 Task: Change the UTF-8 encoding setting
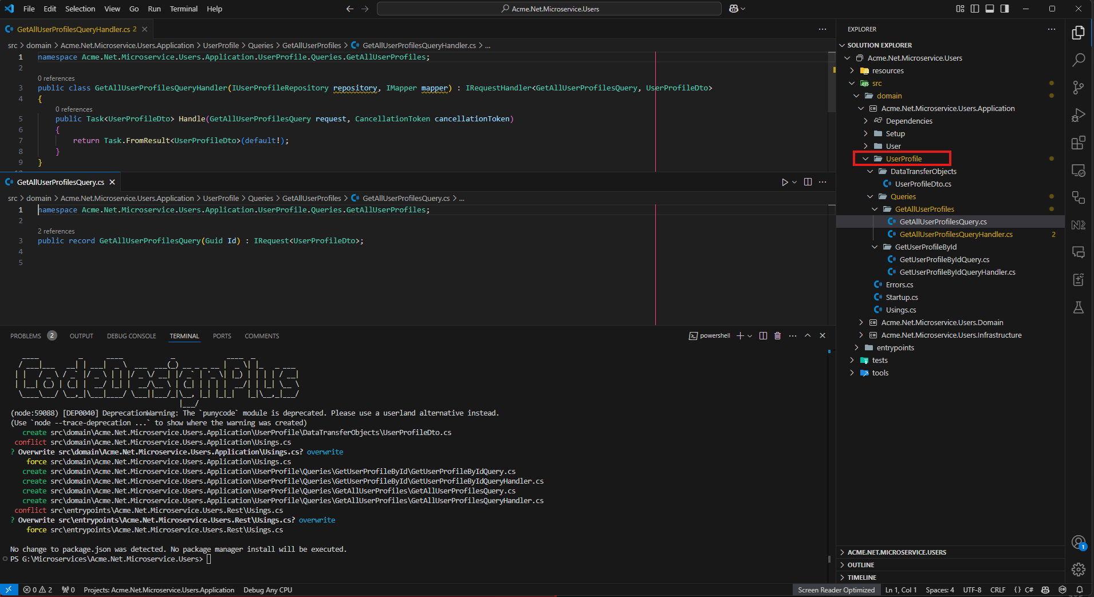[972, 590]
